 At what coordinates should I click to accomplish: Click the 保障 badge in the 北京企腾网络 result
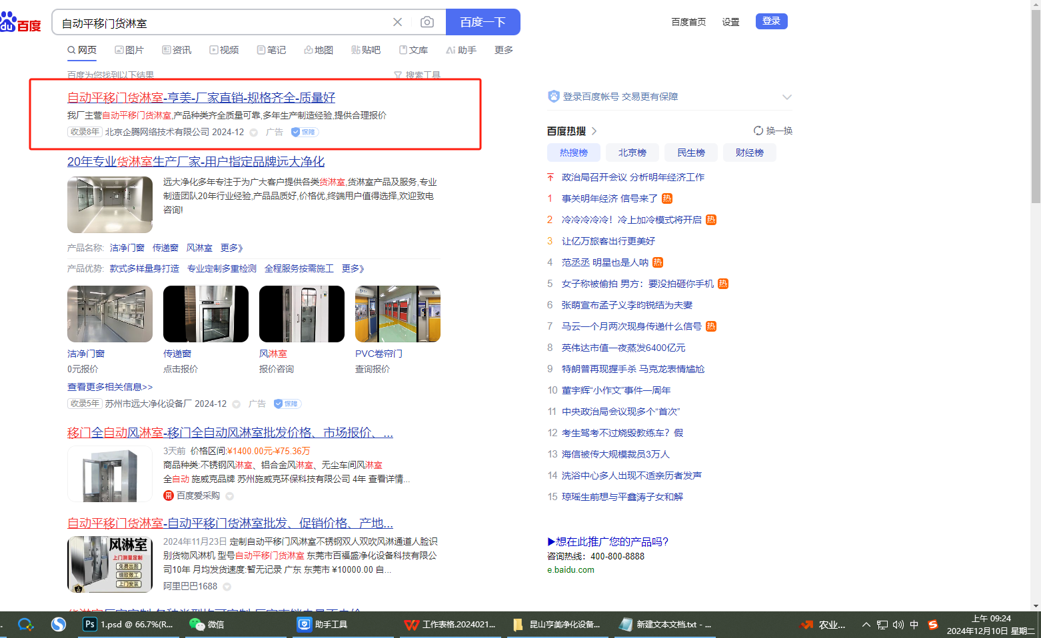(x=305, y=132)
